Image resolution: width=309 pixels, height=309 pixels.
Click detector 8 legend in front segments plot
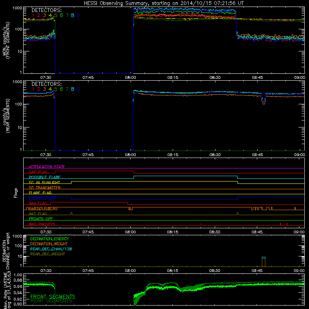click(x=73, y=15)
